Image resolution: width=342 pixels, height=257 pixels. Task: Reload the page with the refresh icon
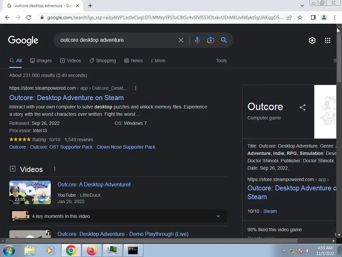coord(29,17)
